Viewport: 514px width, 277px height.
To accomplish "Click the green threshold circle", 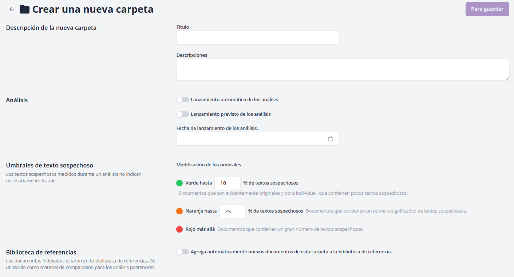I will click(179, 183).
